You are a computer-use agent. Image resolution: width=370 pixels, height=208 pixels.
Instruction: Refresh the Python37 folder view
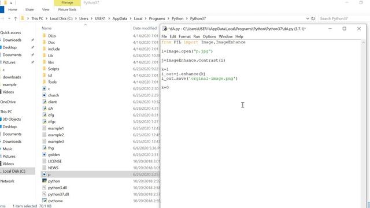point(313,18)
